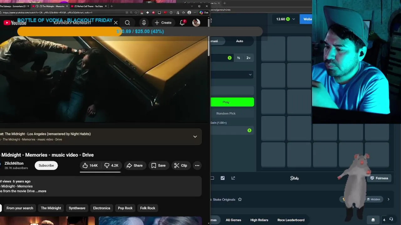
Task: Open the browser profile icon in toolbar
Action: [x=189, y=12]
